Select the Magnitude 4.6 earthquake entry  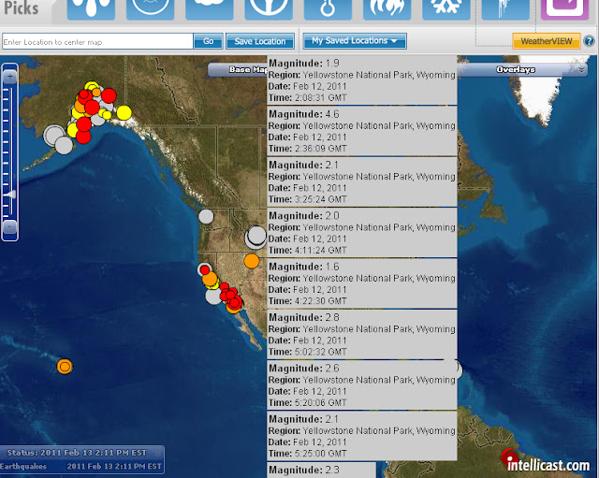pyautogui.click(x=362, y=131)
